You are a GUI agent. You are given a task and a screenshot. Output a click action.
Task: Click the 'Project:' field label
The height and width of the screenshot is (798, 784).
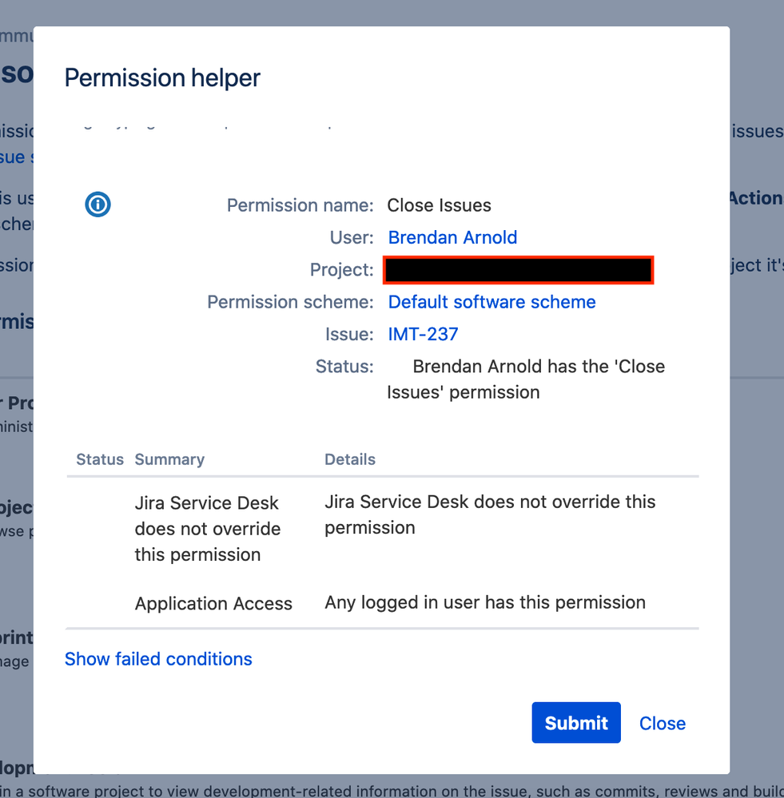[x=341, y=269]
